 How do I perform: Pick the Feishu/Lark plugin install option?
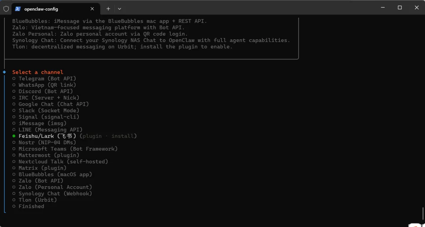pos(74,136)
